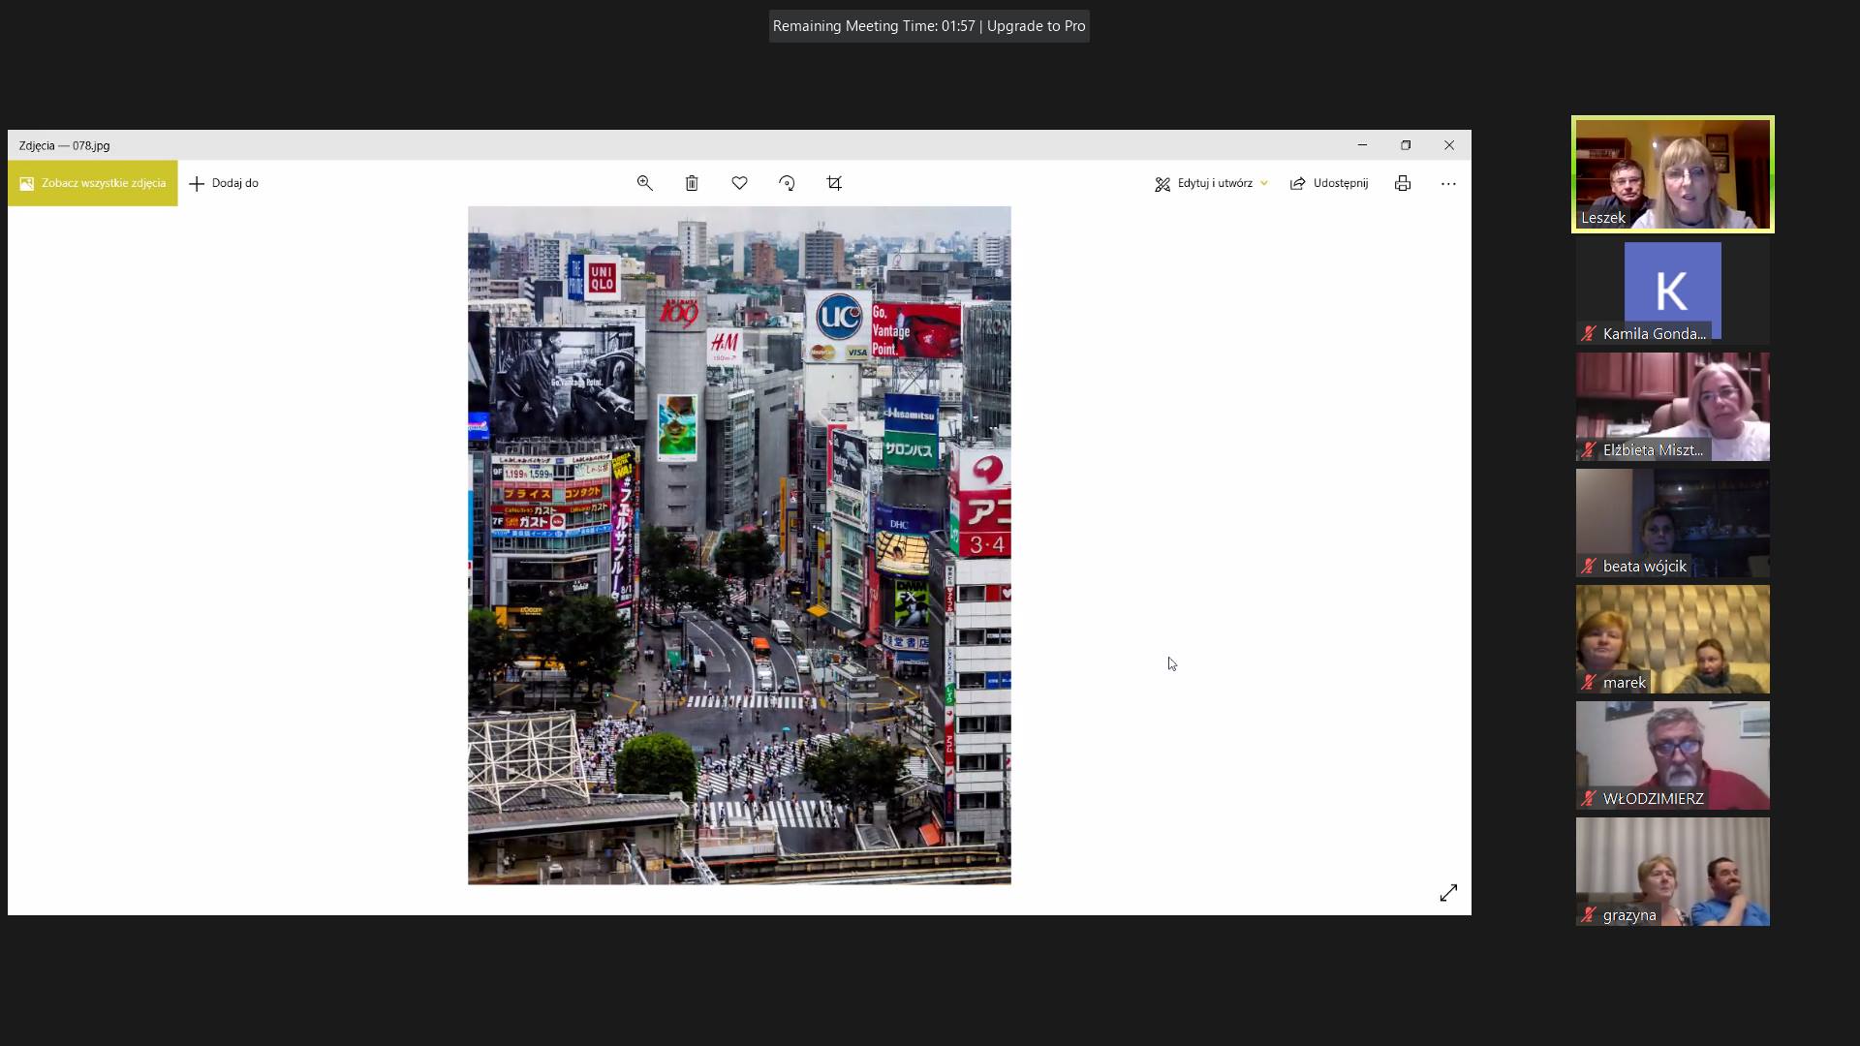Click muted microphone icon on marek tile

[x=1589, y=683]
